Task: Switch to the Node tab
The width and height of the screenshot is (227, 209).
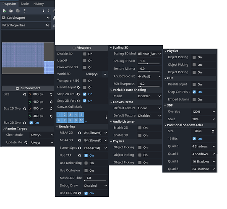Action: click(25, 4)
